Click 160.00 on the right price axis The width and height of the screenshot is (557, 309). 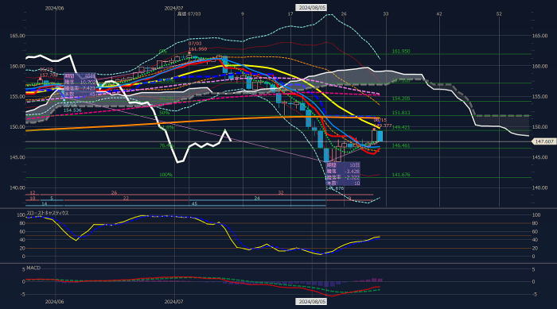point(539,66)
